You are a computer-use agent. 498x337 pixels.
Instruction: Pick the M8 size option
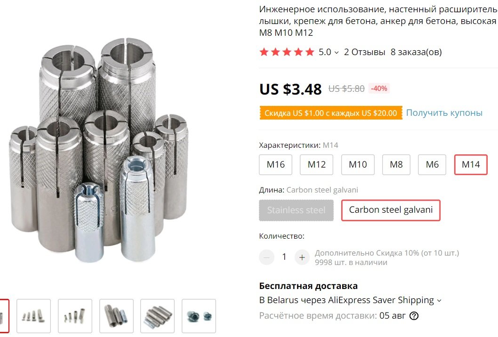(x=396, y=165)
